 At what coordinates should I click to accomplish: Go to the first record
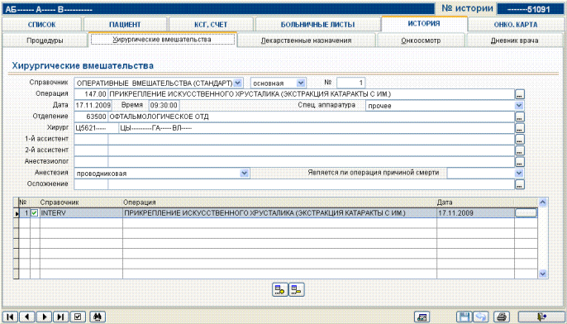click(x=10, y=317)
